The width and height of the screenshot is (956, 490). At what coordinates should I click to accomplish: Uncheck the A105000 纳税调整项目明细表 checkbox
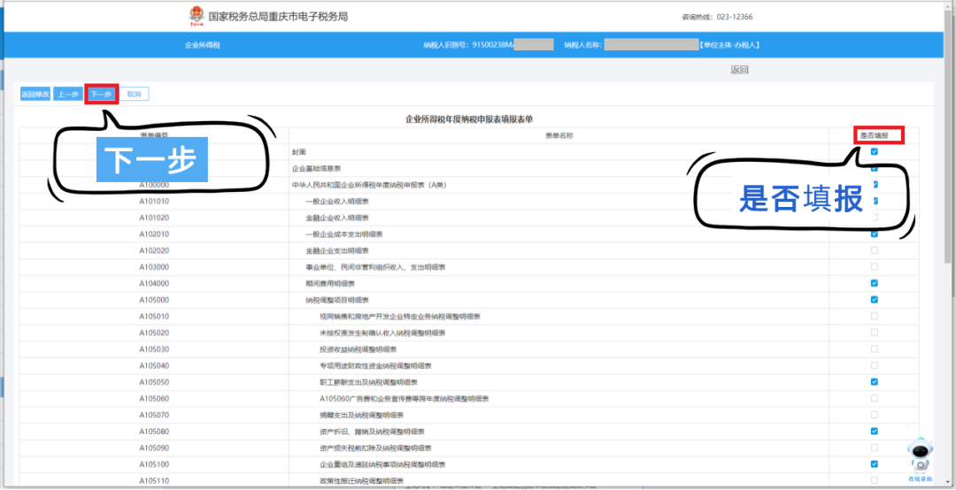875,300
